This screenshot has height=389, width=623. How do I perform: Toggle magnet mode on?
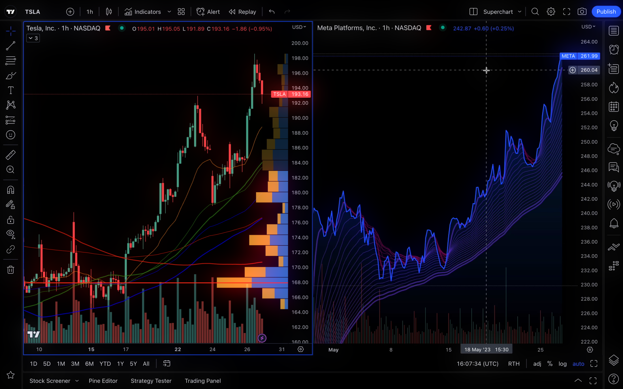(10, 190)
